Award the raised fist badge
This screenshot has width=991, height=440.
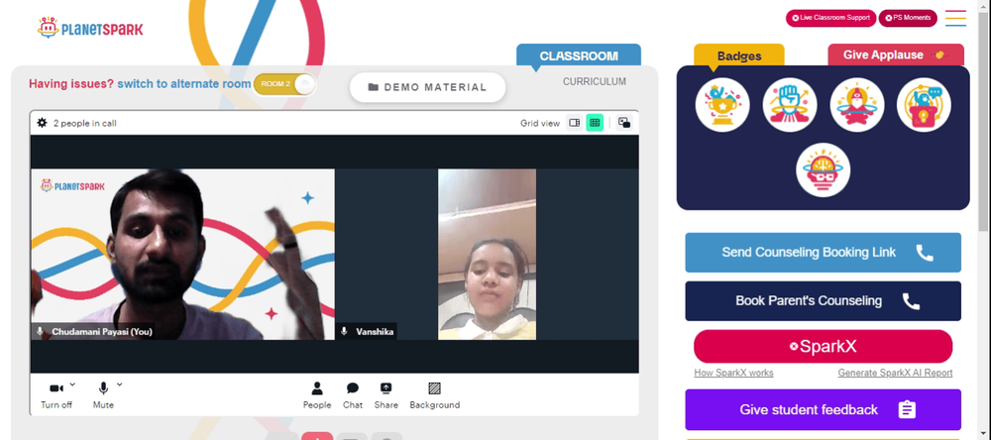tap(790, 105)
